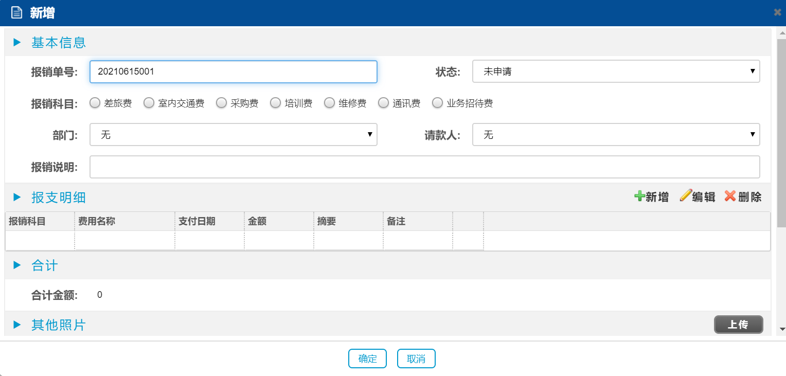Click the green plus 新增 icon
The image size is (786, 376).
point(639,196)
